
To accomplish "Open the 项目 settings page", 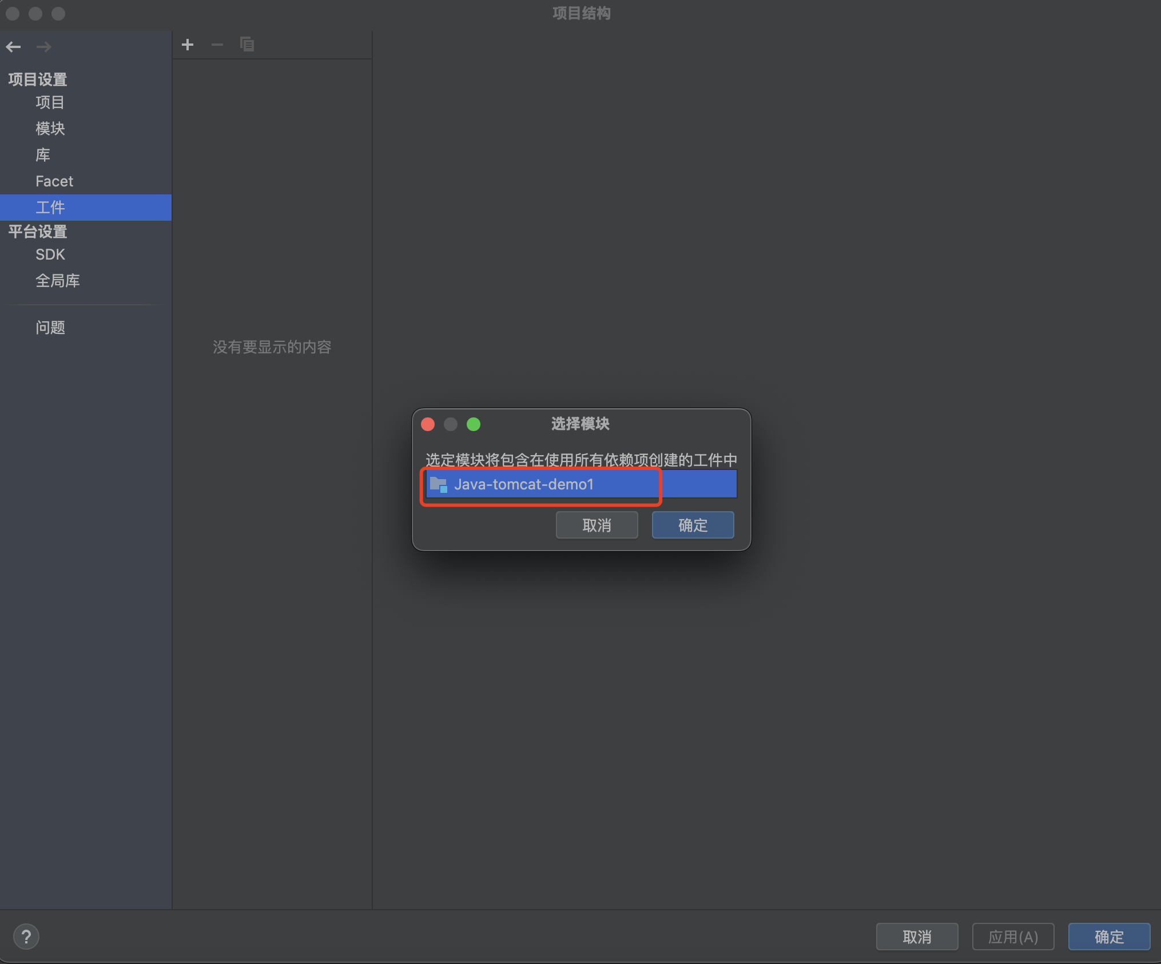I will (x=50, y=102).
